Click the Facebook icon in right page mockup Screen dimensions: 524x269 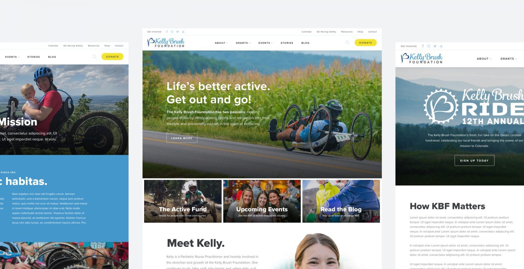(423, 46)
